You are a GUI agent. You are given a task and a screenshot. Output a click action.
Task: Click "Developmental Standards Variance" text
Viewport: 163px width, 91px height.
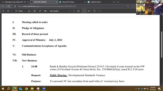click(x=87, y=75)
